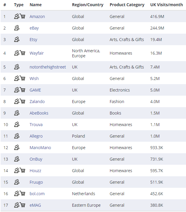Screen dimensions: 186x212
Task: Click the cart icon in the Wayfair row
Action: [x=22, y=53]
